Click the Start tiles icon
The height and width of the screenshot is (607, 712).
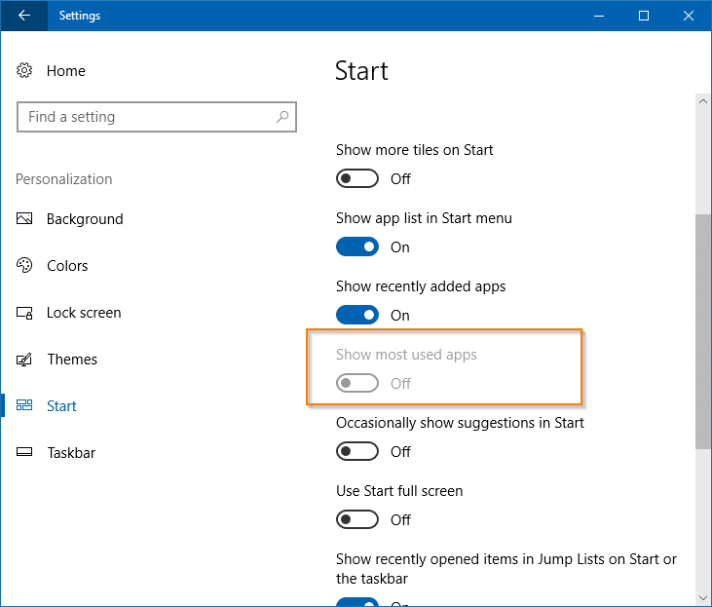(24, 405)
